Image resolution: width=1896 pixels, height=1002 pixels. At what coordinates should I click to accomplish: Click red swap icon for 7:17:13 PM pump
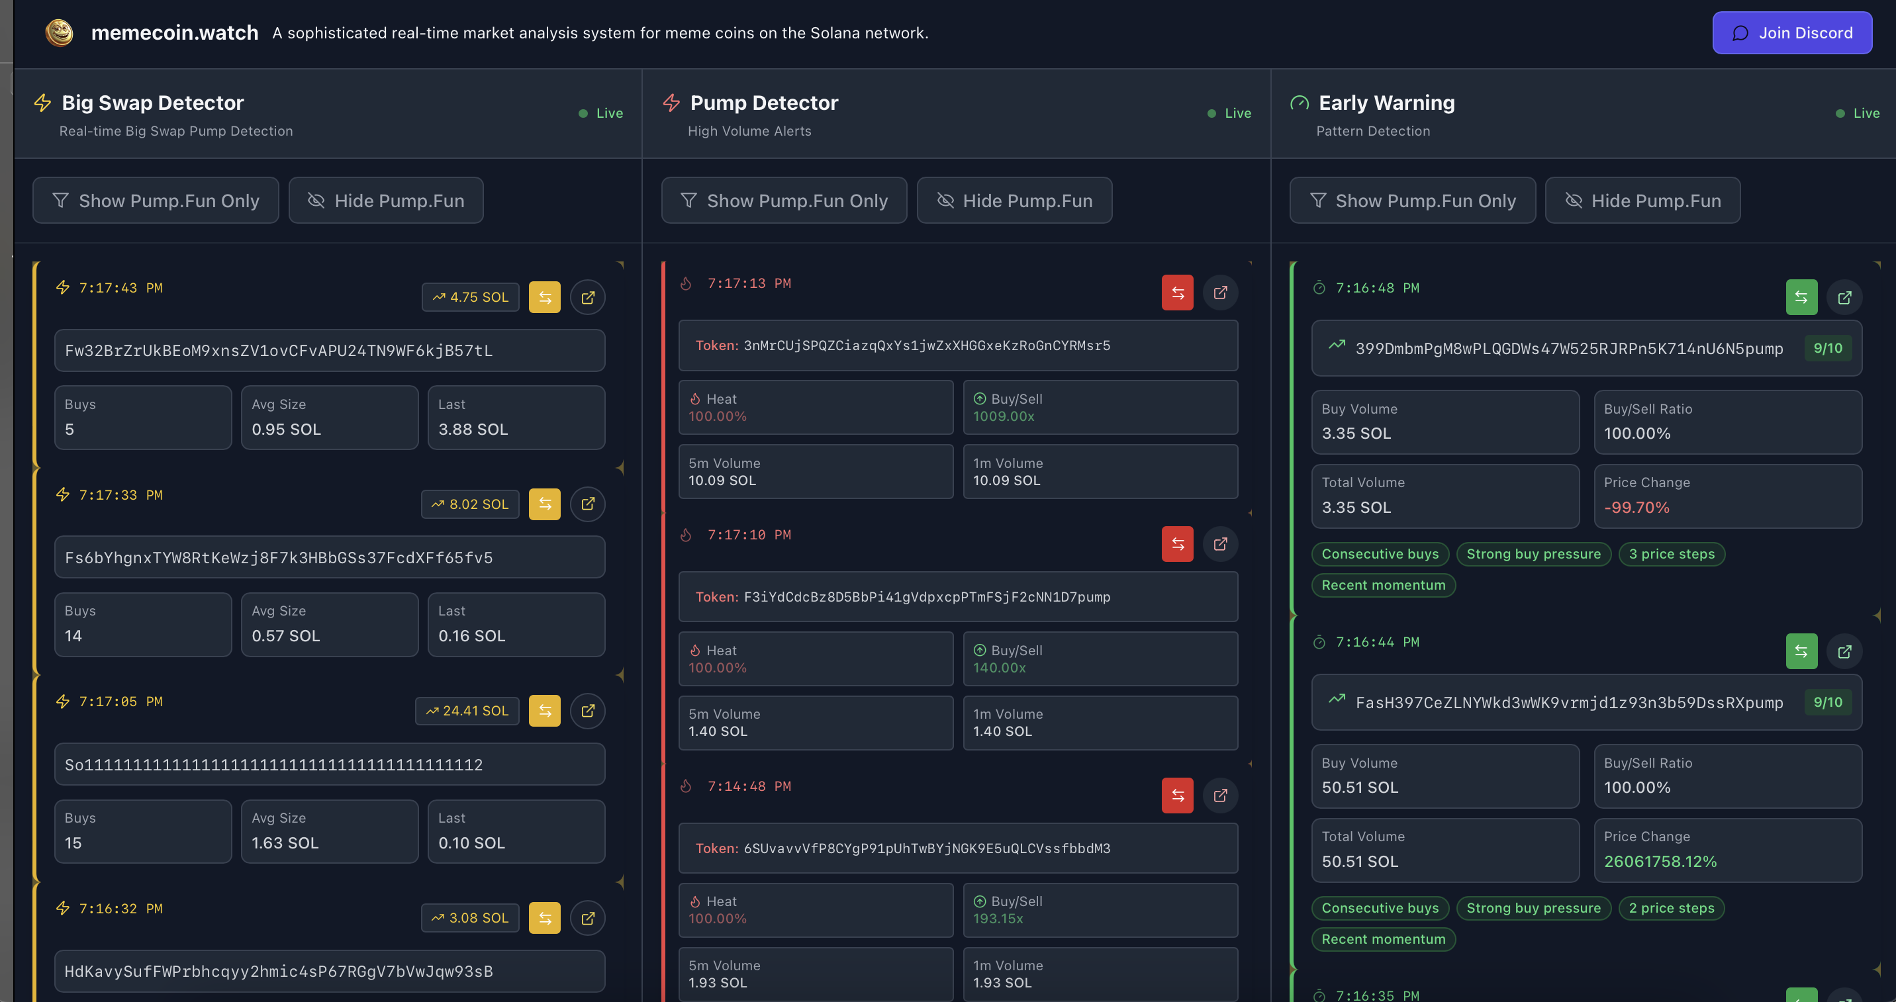[1177, 293]
